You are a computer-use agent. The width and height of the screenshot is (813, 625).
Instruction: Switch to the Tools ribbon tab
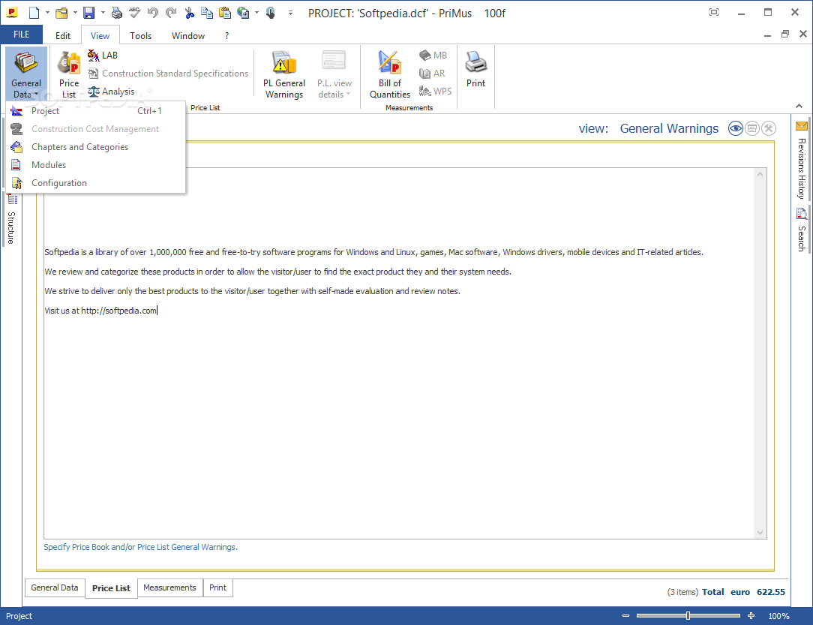click(140, 36)
